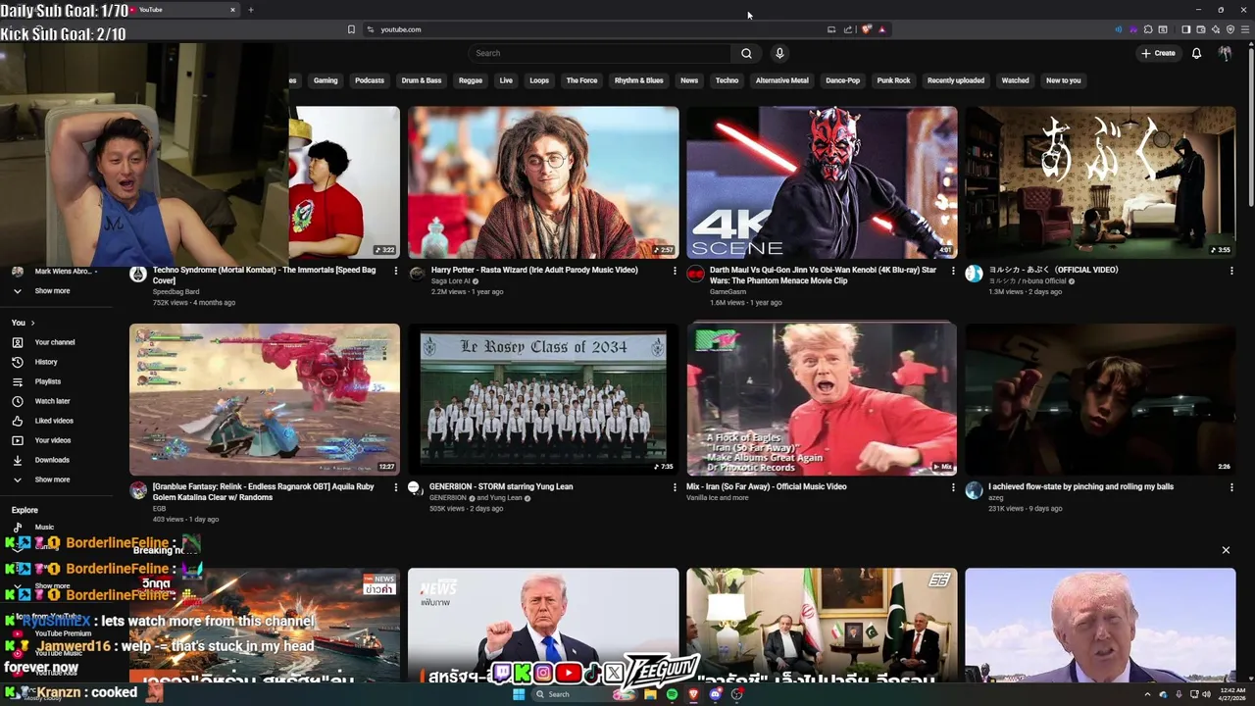Play the Harry Potter Rasta Wizard thumbnail

pos(543,182)
